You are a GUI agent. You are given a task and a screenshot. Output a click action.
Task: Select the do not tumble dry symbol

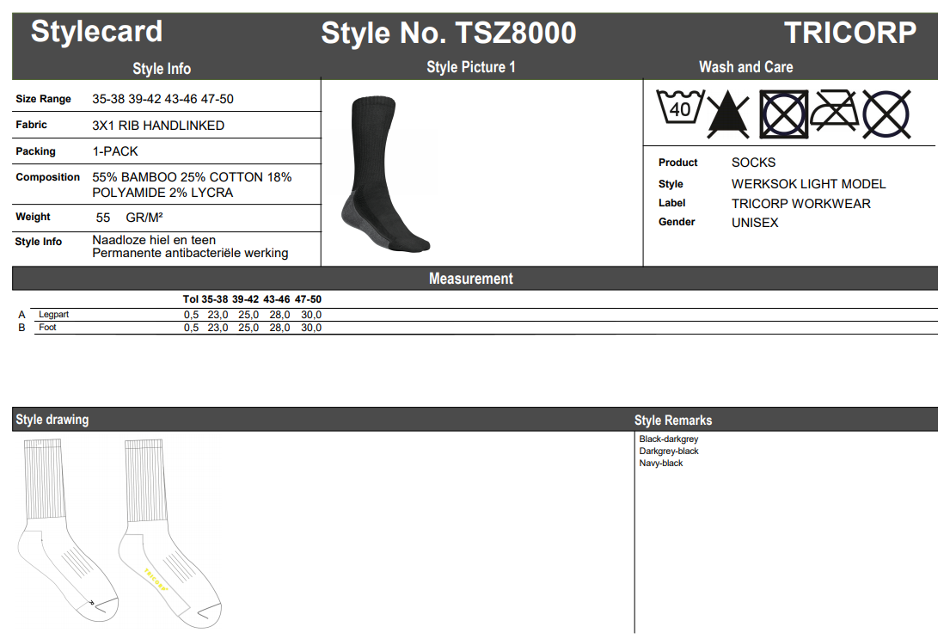[782, 114]
